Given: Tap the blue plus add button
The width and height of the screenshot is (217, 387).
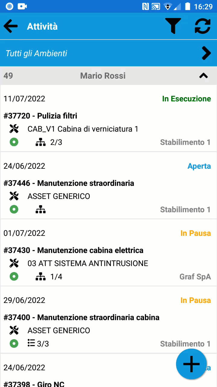Looking at the screenshot, I should 191,364.
